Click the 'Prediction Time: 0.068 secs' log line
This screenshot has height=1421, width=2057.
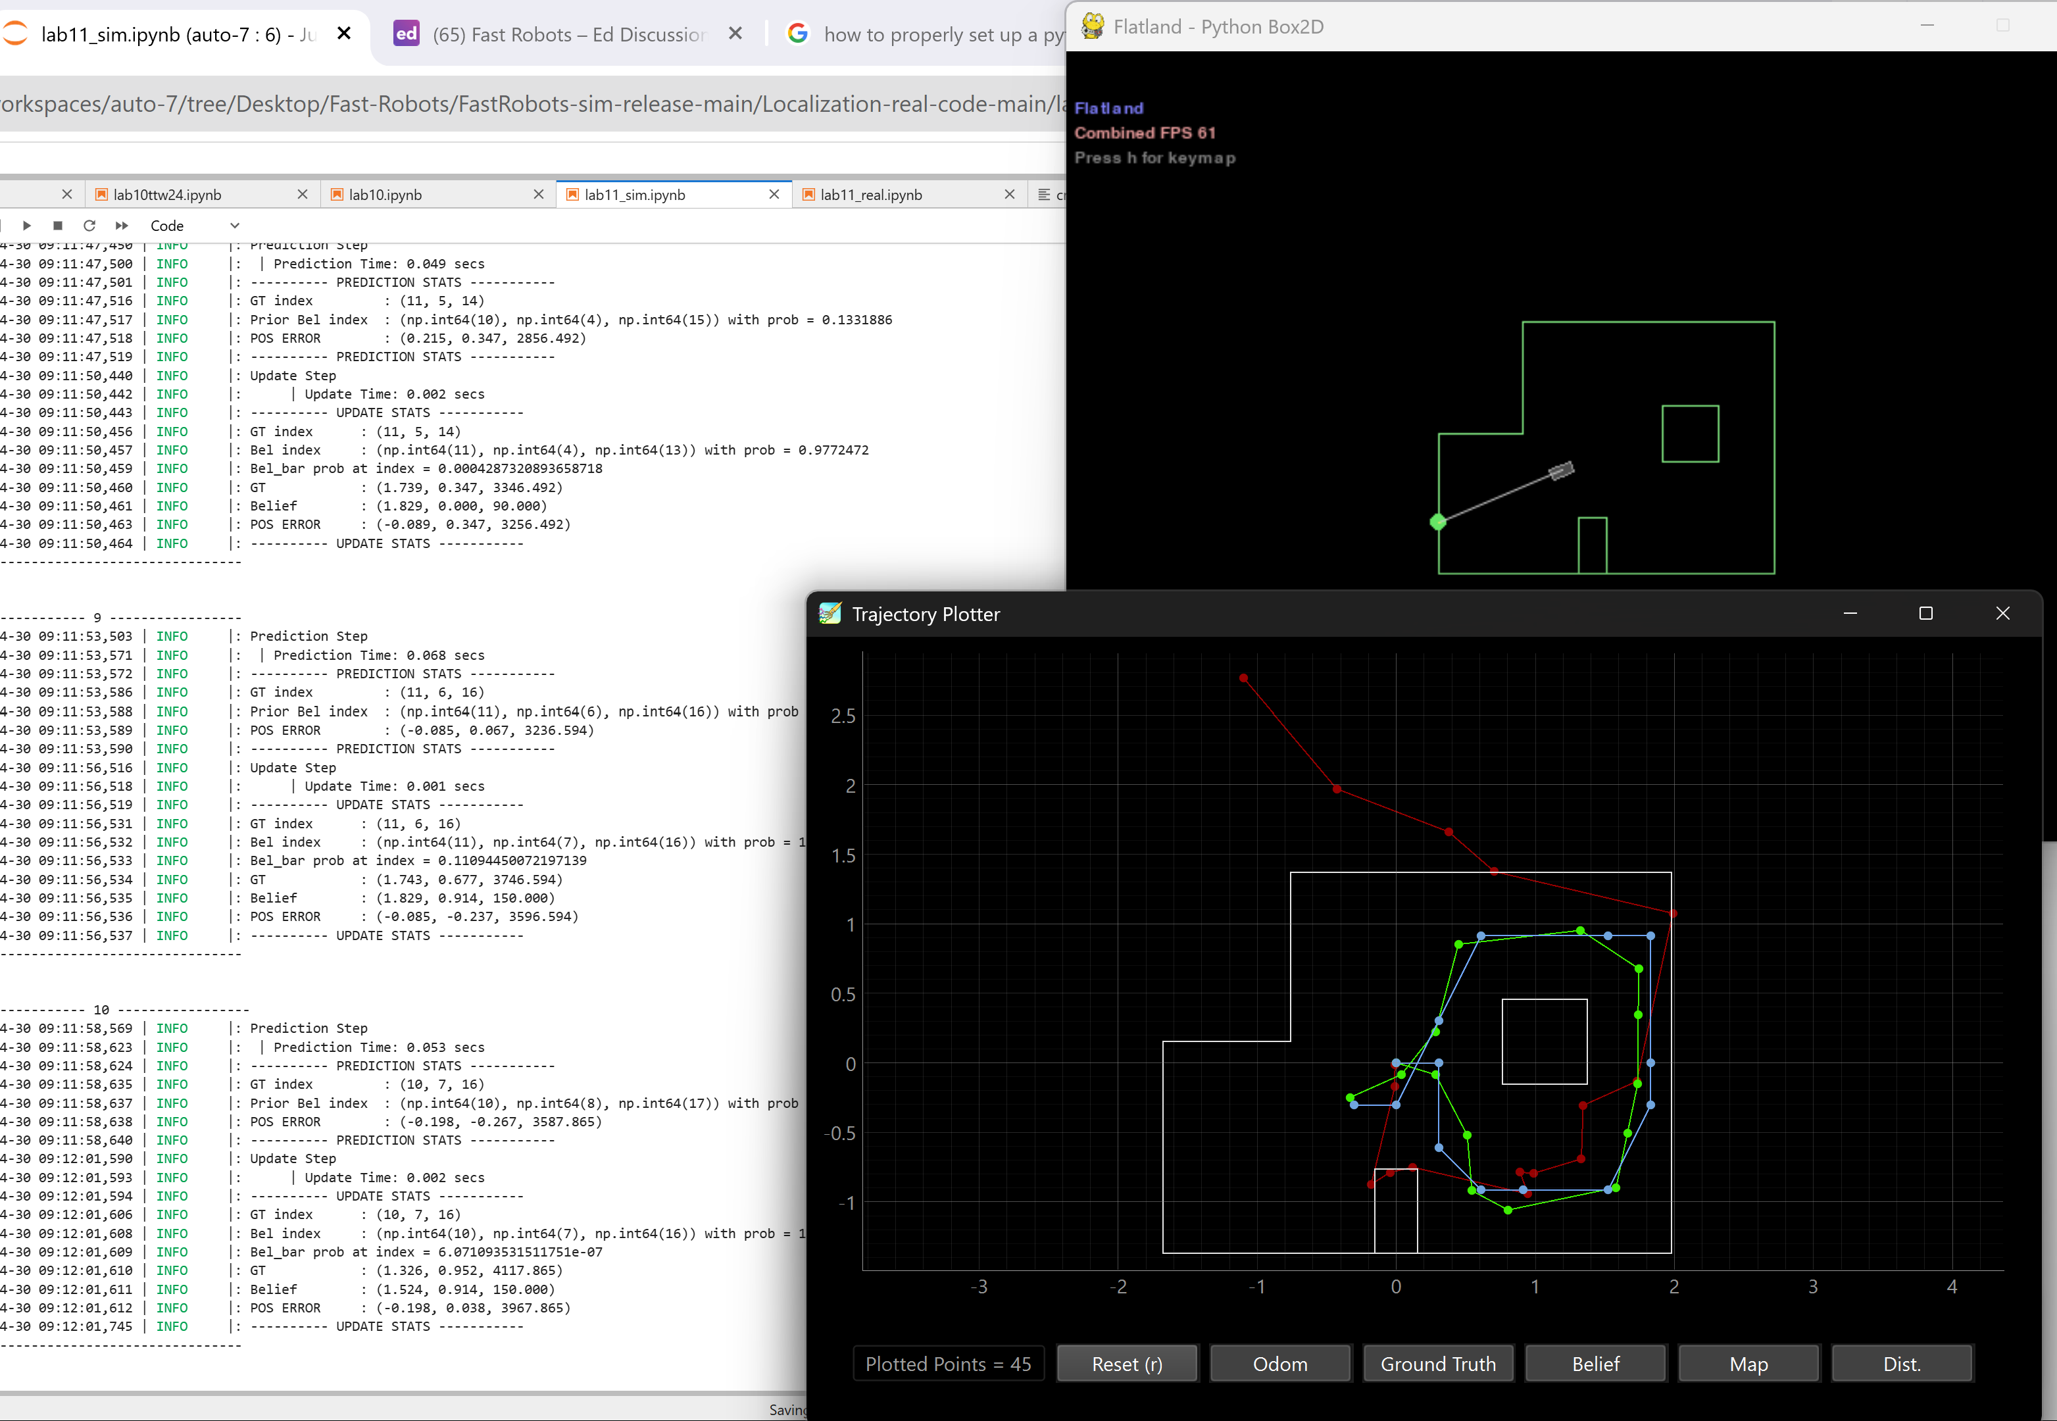[379, 655]
